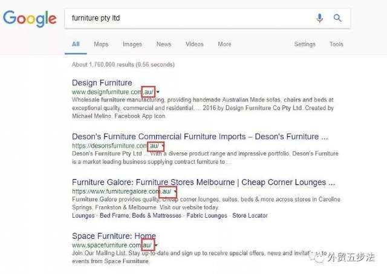Image resolution: width=387 pixels, height=274 pixels.
Task: Click the www.spacefurniture.com.au URL text
Action: point(112,246)
